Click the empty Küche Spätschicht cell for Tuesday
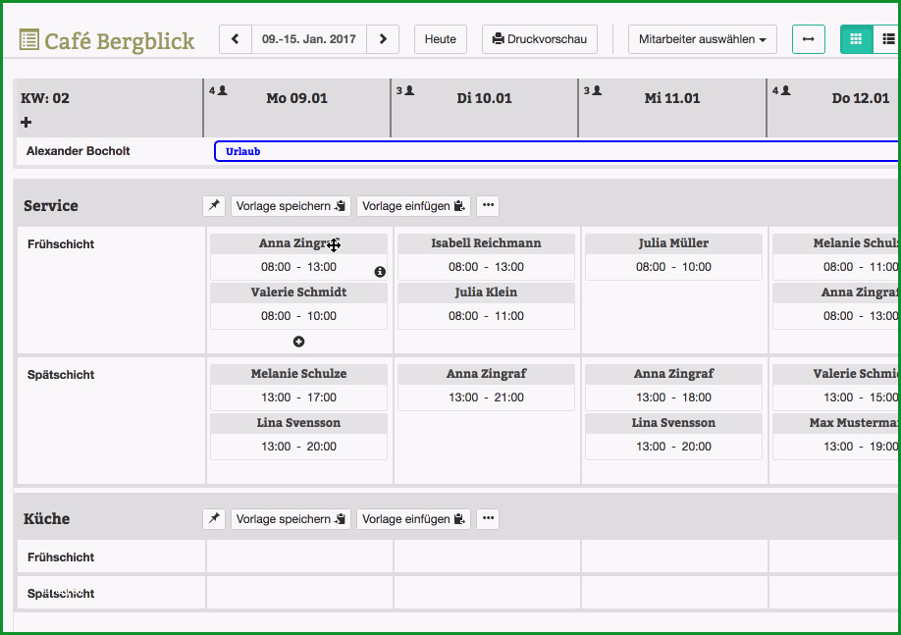 487,593
